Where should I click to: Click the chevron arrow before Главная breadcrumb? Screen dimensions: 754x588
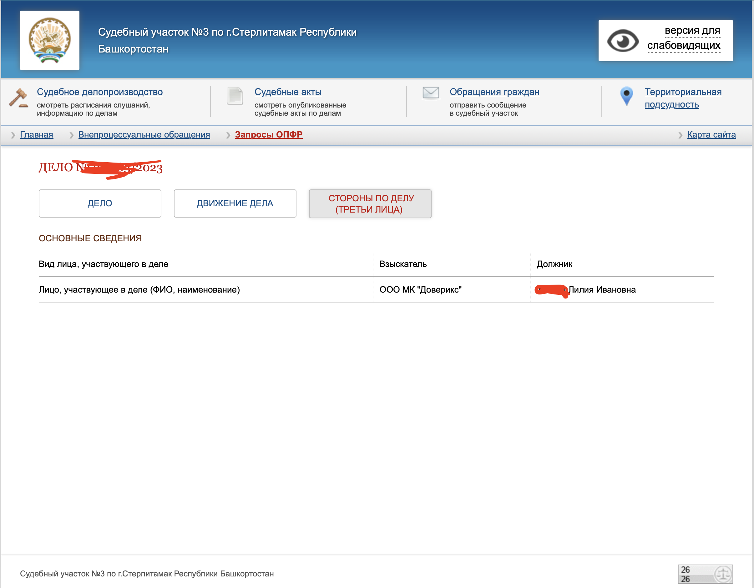pos(13,135)
